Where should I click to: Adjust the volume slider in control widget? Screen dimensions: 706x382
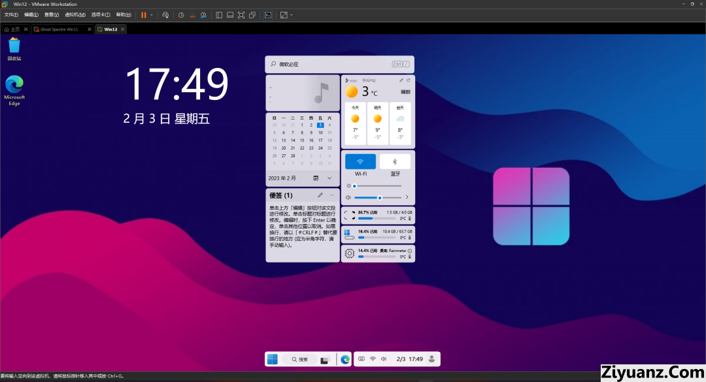coord(379,197)
